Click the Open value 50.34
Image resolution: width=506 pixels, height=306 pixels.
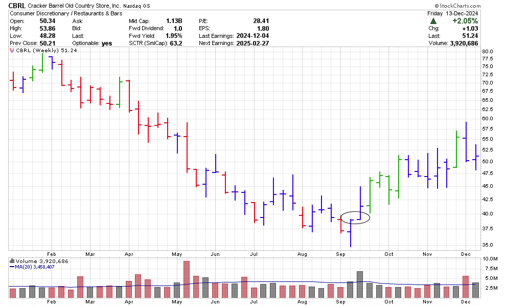point(48,21)
